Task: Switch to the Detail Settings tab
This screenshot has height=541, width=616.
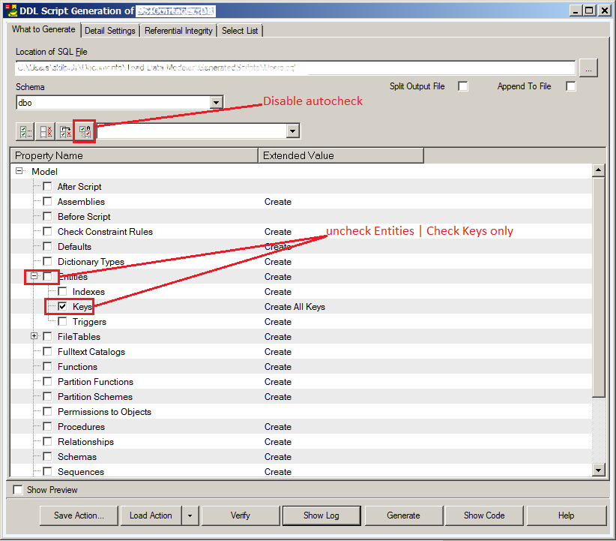Action: point(110,31)
